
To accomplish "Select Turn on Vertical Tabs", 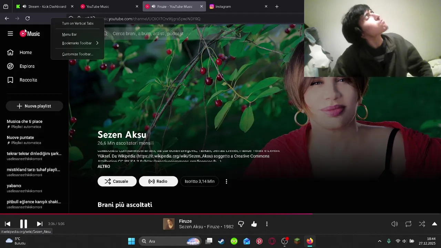I will 78,23.
